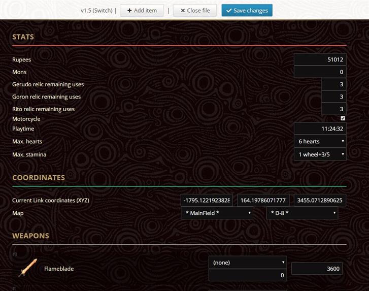Save changes to the savegame

point(247,10)
